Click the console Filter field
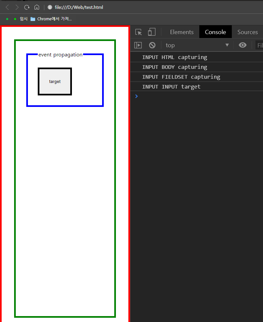 [259, 45]
